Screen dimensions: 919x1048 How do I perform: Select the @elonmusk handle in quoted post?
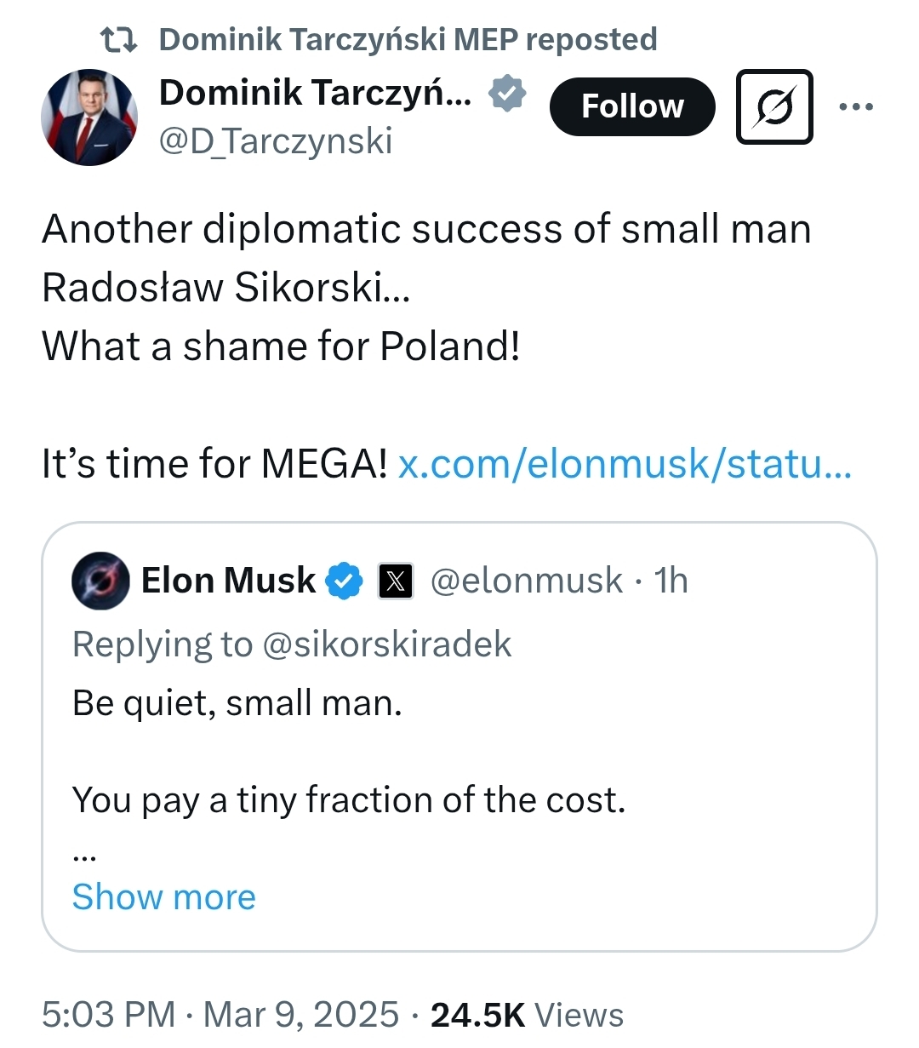point(526,581)
